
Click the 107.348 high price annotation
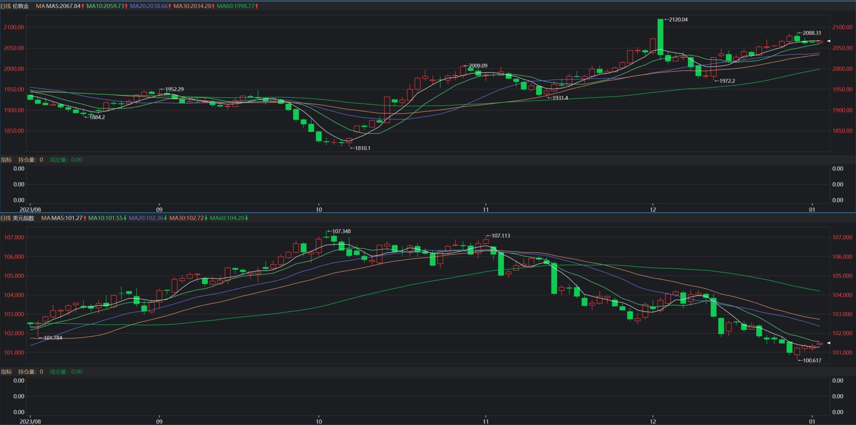[x=339, y=231]
